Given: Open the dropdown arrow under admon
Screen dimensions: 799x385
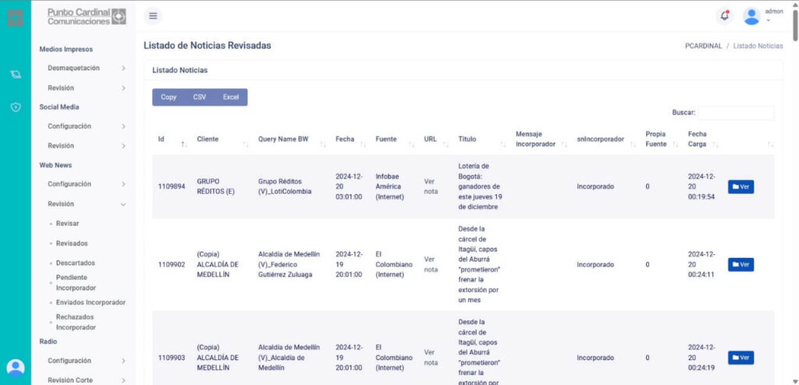Looking at the screenshot, I should point(769,21).
